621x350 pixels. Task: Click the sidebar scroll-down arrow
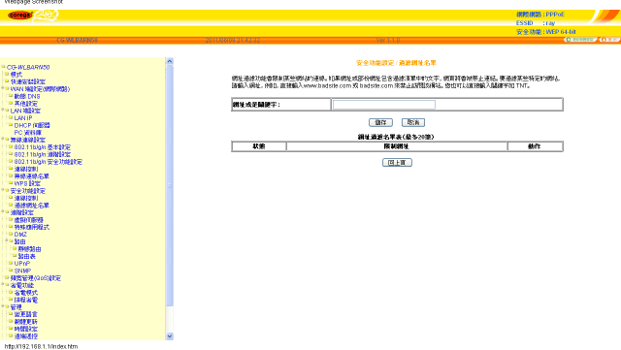click(x=170, y=336)
